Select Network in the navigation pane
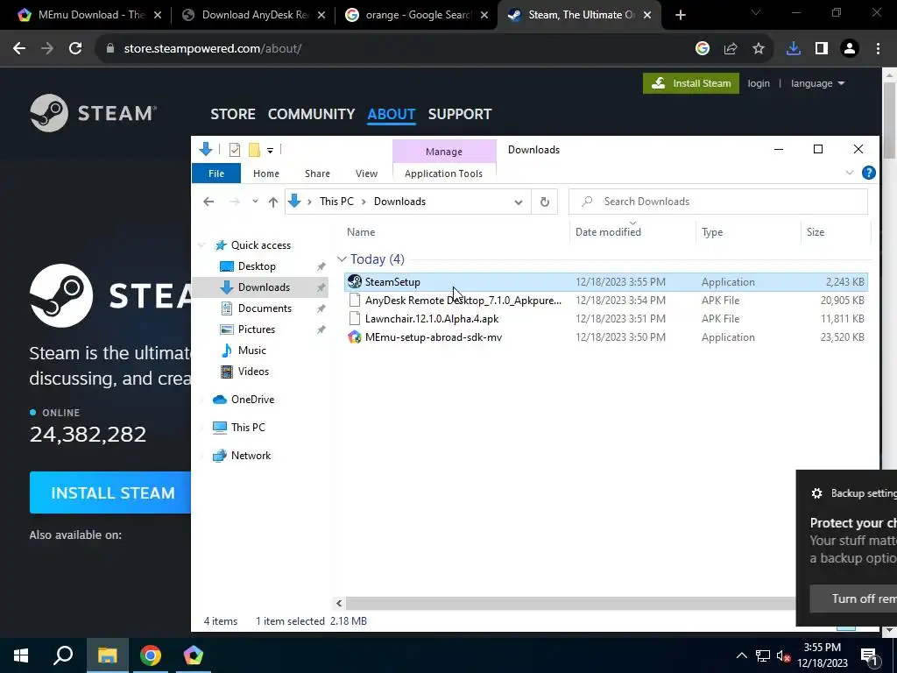This screenshot has width=897, height=673. [251, 456]
